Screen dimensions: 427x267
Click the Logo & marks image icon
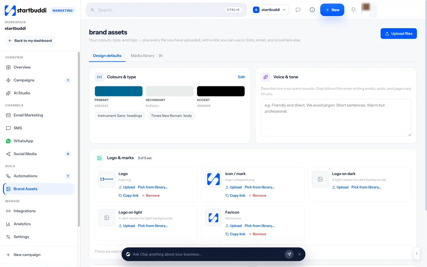(x=99, y=158)
